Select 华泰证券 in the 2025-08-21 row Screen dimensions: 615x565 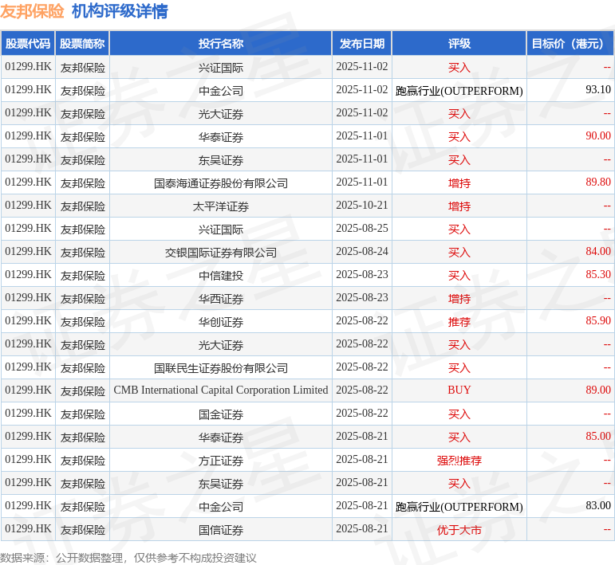click(x=221, y=437)
